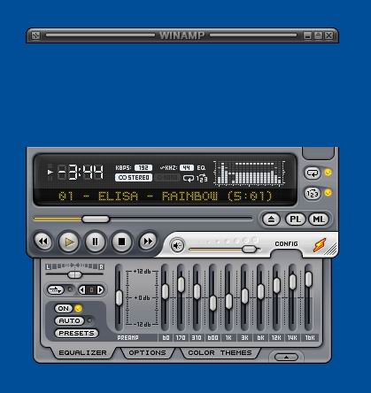
Task: Open the CONFIG drawer
Action: 286,244
